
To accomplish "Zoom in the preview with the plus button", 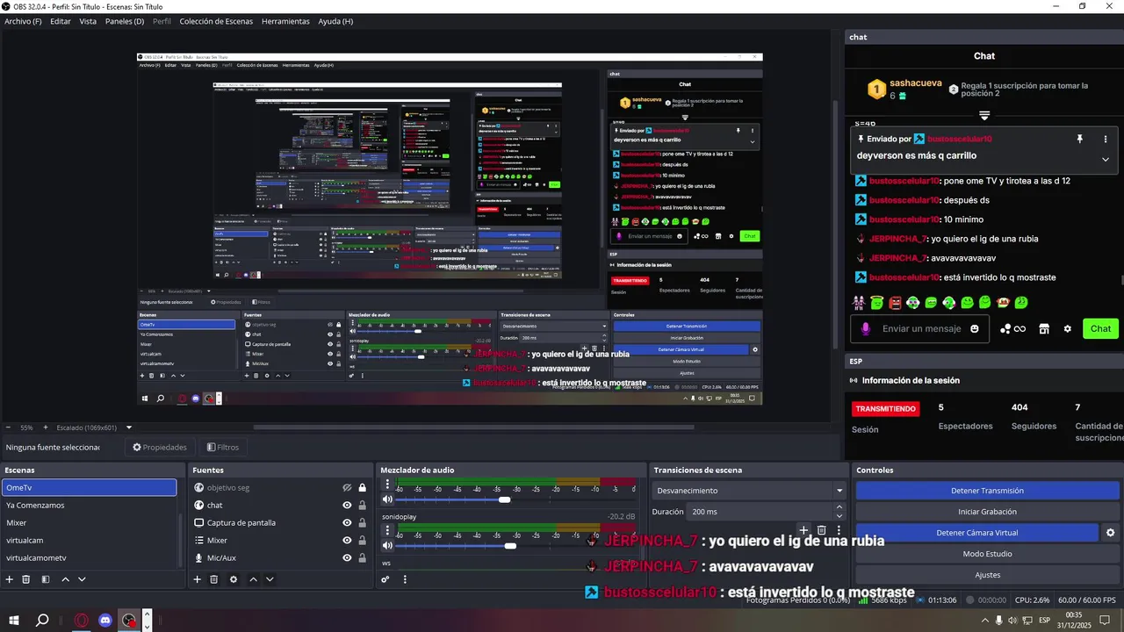I will (46, 427).
